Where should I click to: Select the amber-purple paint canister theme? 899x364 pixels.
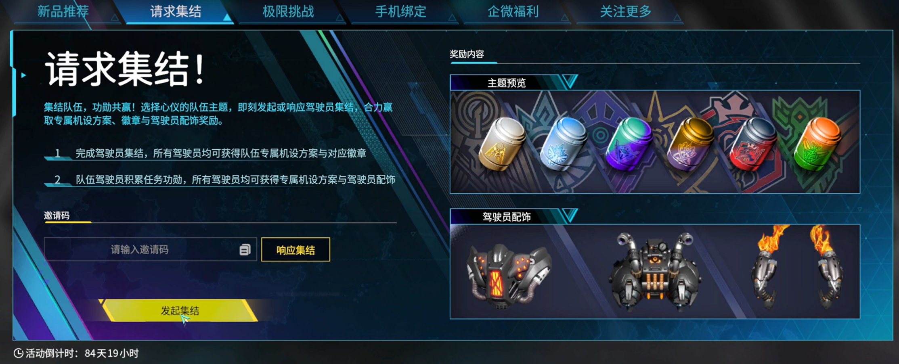[690, 144]
